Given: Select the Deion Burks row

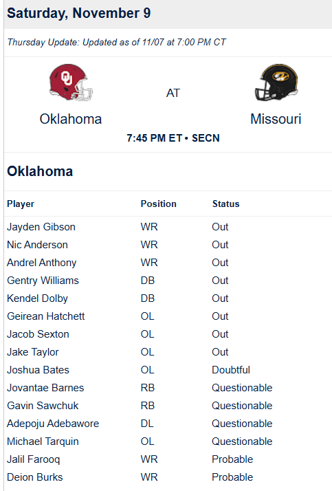Looking at the screenshot, I should tap(168, 477).
